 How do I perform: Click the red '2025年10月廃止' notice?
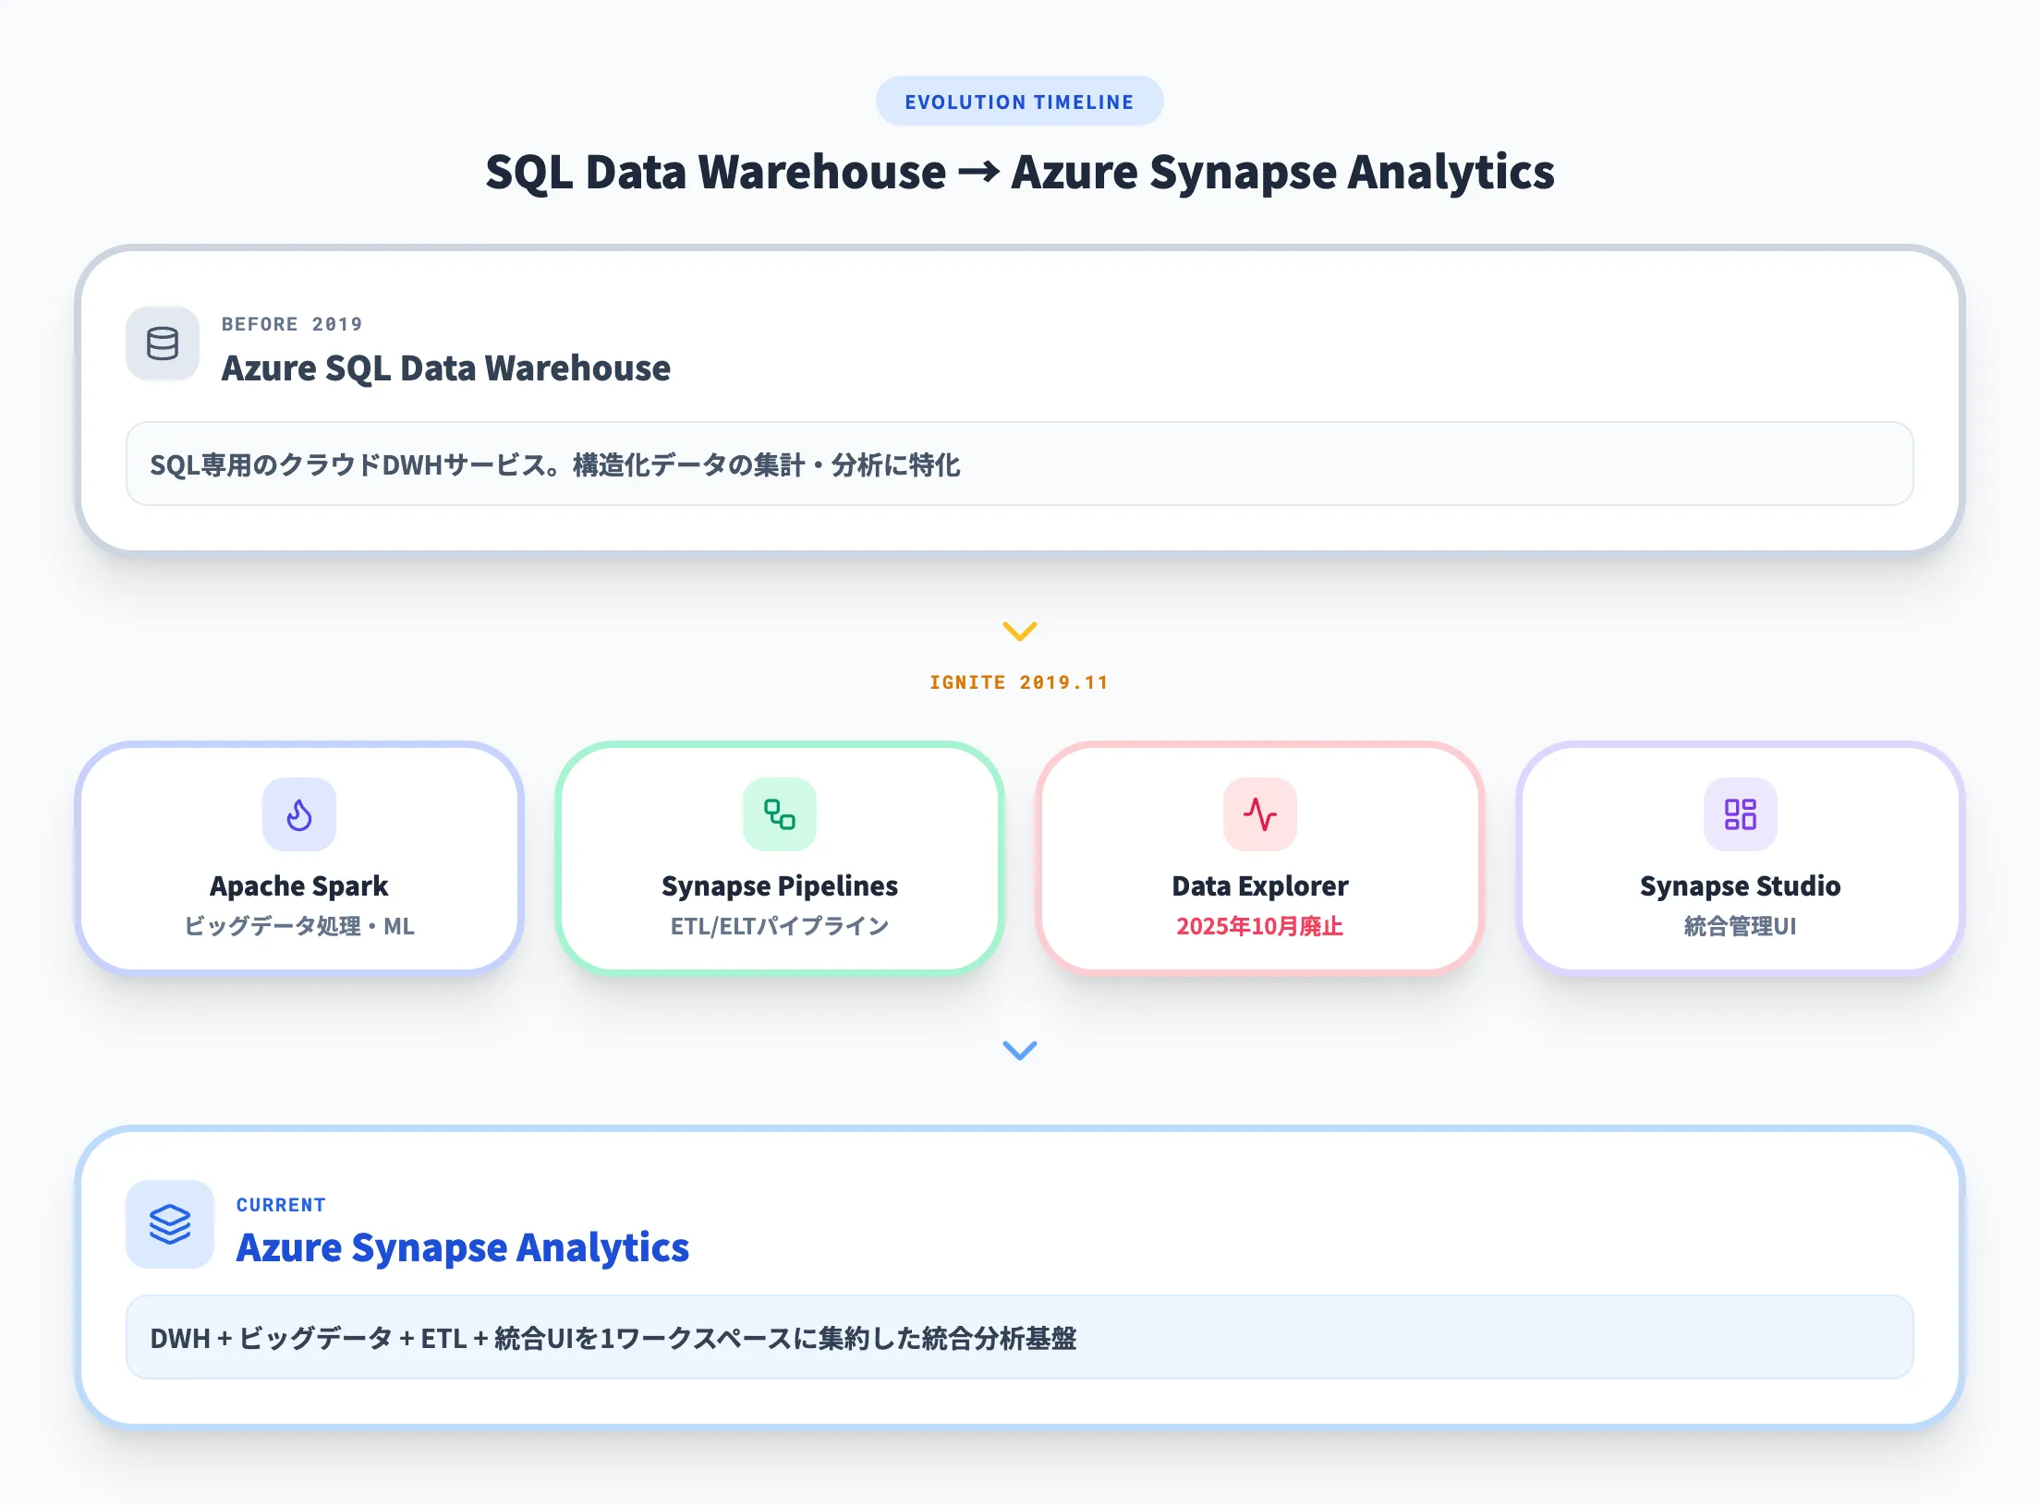coord(1260,926)
